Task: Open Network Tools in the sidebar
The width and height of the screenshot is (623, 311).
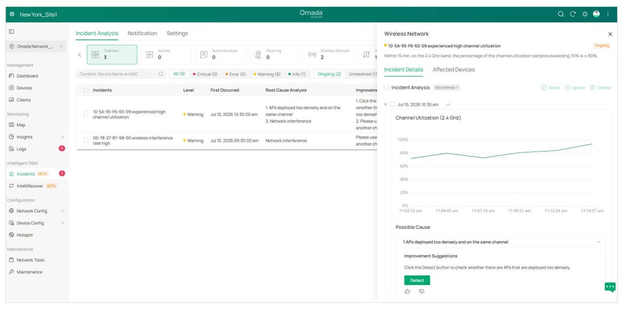Action: click(x=30, y=260)
